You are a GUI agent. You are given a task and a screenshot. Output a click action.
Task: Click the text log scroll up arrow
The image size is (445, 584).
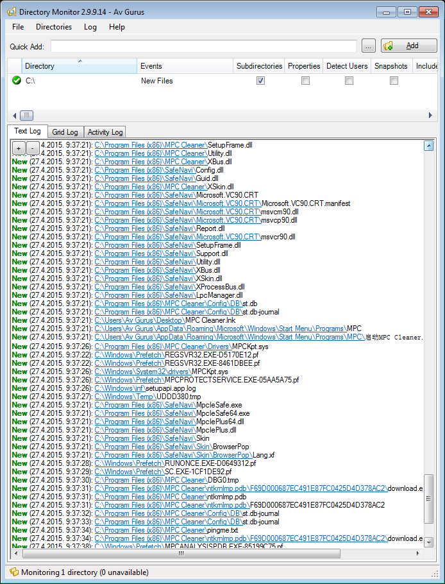pos(428,146)
